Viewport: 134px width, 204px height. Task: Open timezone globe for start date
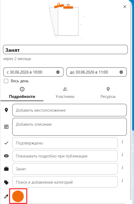(x=58, y=72)
